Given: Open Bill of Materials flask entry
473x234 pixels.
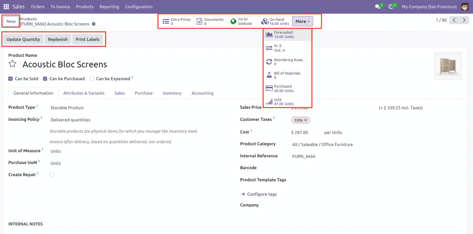Looking at the screenshot, I should [x=287, y=75].
